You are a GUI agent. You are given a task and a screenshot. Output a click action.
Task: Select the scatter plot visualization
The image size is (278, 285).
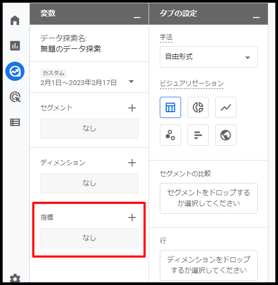[170, 135]
